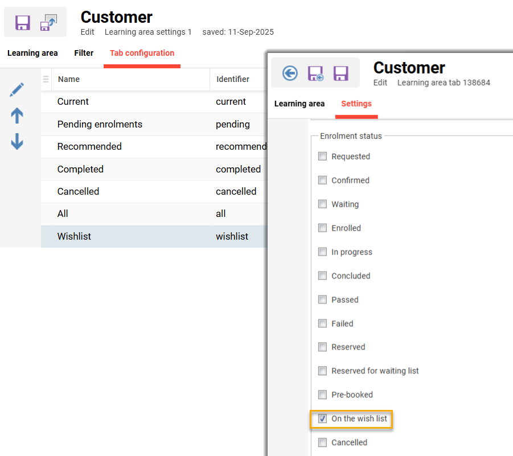Screen dimensions: 513x456
Task: Switch to the Filter tab
Action: click(83, 53)
